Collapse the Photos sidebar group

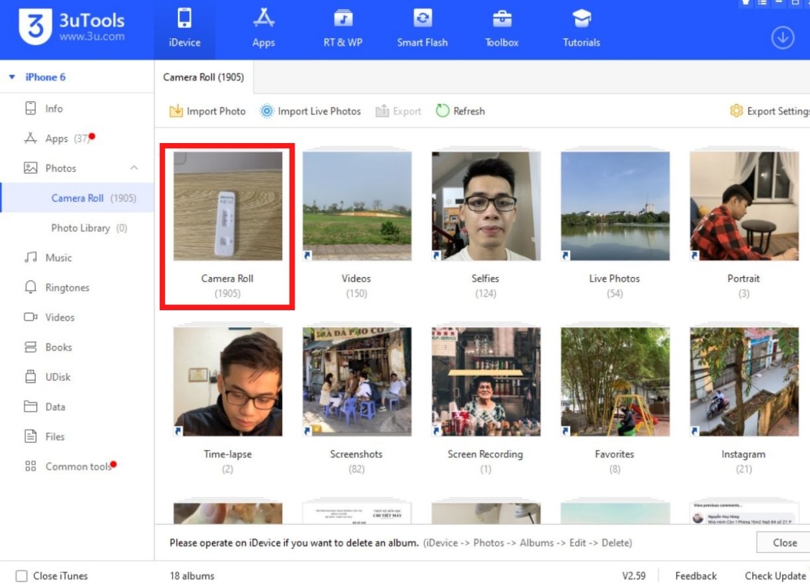click(x=134, y=168)
